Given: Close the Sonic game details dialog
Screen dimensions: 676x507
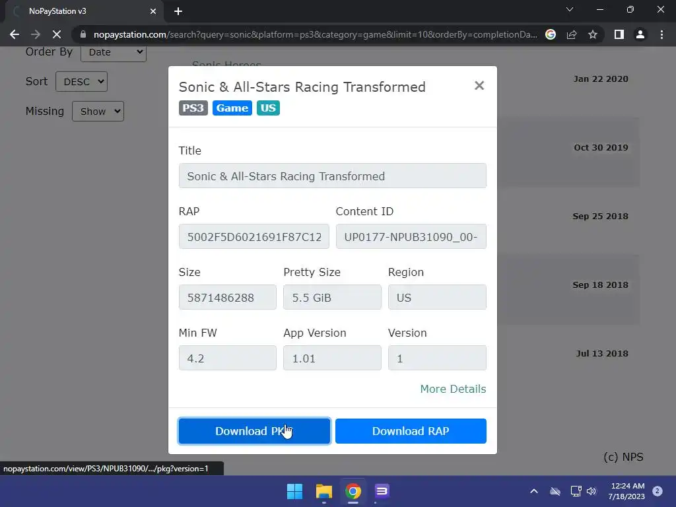Looking at the screenshot, I should tap(479, 86).
